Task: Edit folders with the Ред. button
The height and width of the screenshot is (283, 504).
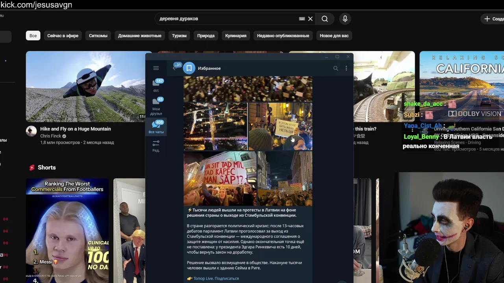Action: [x=156, y=145]
